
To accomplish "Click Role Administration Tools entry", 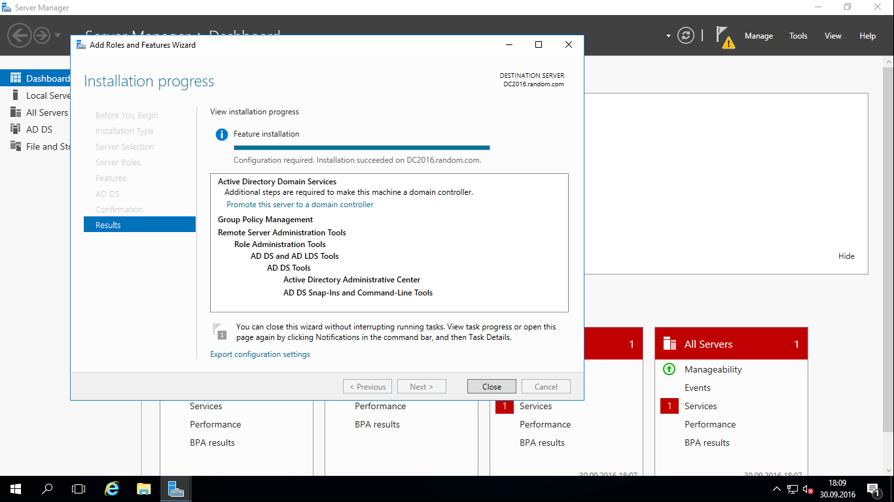I will (280, 244).
